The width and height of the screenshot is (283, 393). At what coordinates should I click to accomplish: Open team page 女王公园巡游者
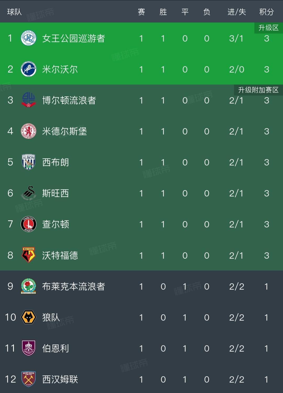(74, 38)
